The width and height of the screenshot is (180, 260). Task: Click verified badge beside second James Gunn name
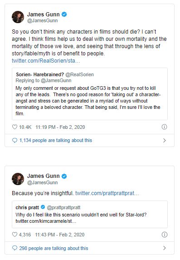click(64, 176)
